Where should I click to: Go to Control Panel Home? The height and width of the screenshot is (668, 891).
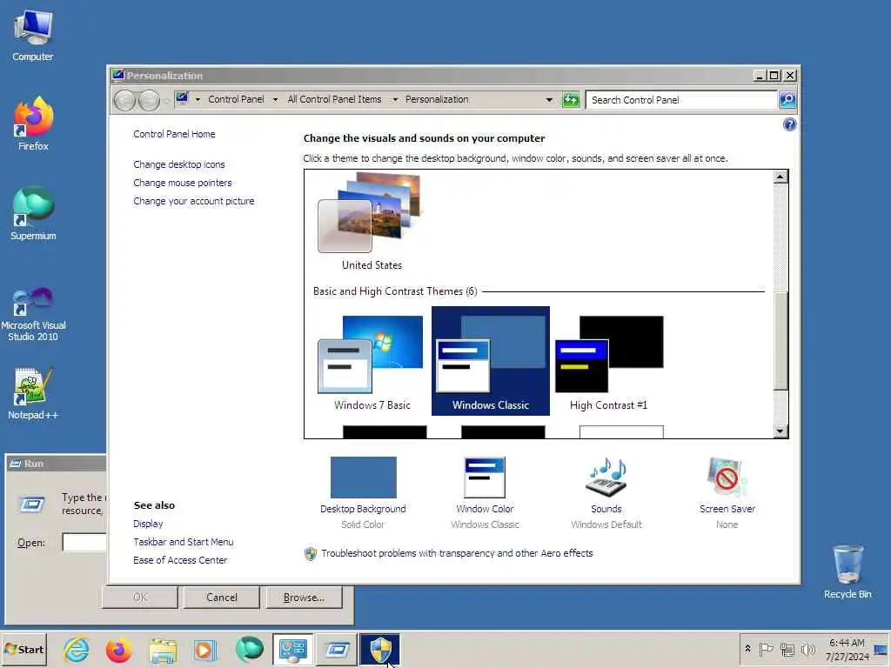(x=174, y=134)
